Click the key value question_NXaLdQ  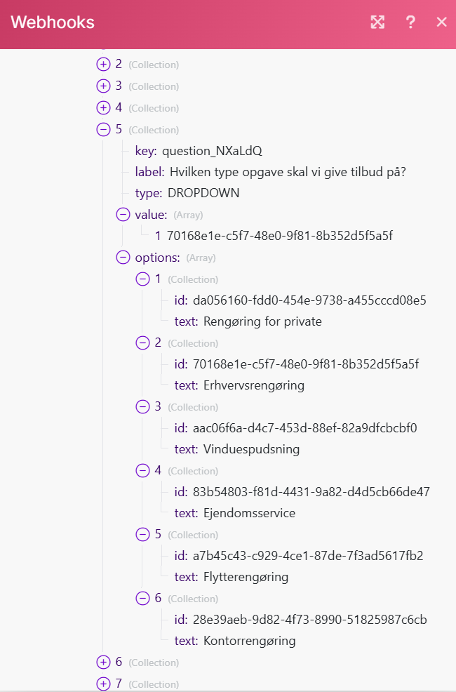pos(212,151)
